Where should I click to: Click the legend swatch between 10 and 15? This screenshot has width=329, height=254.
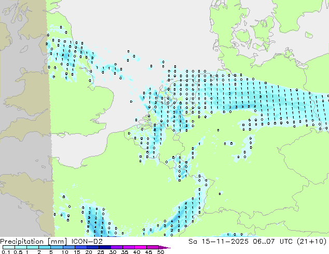tap(69, 247)
